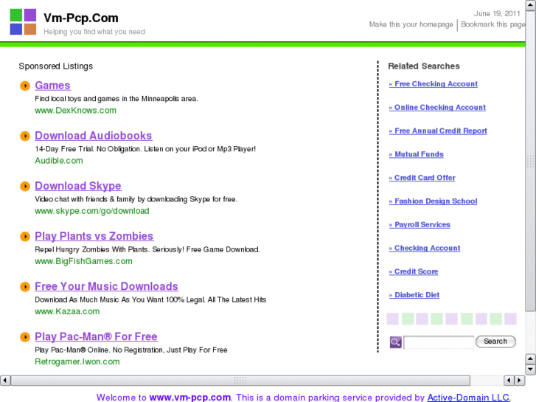Viewport: 536px width, 402px height.
Task: Click horizontal scrollbar left arrow at far left
Action: [x=5, y=381]
